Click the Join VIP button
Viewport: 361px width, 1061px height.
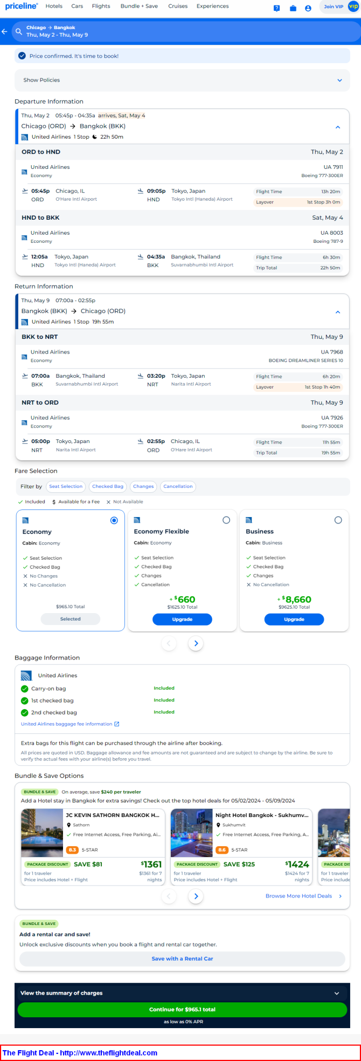(x=334, y=7)
